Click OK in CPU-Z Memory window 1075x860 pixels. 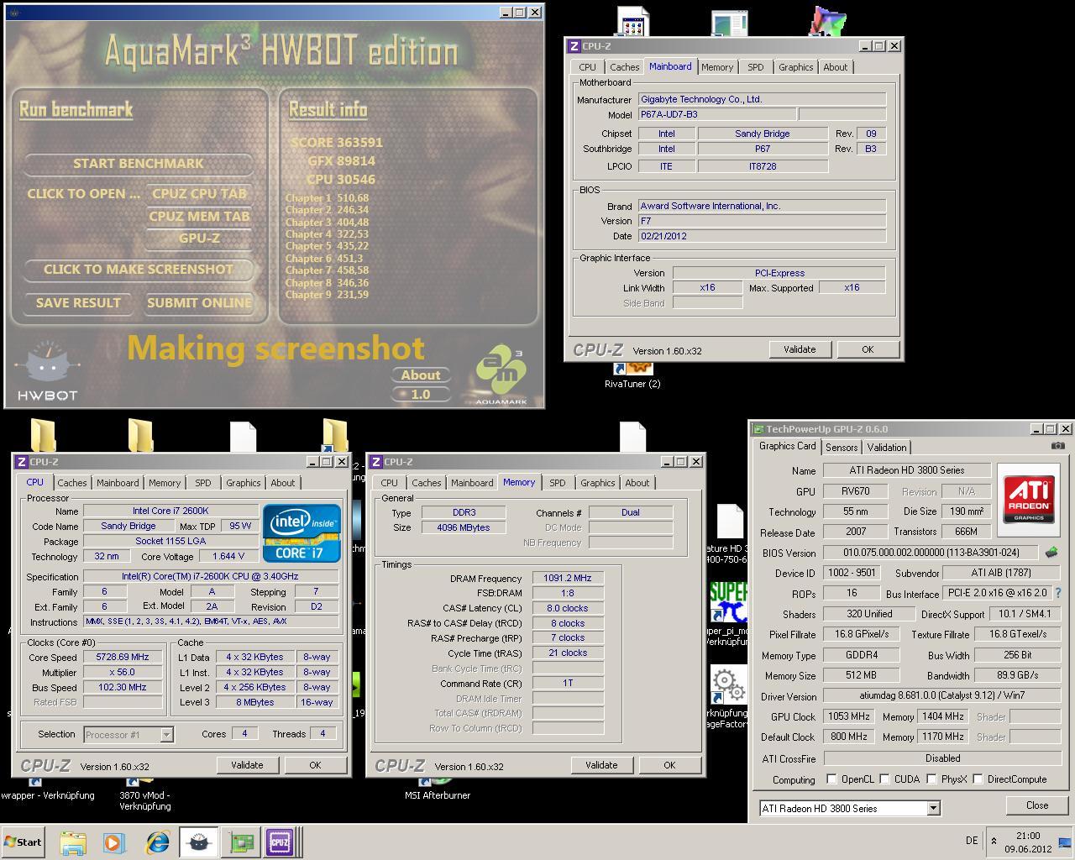[x=669, y=765]
